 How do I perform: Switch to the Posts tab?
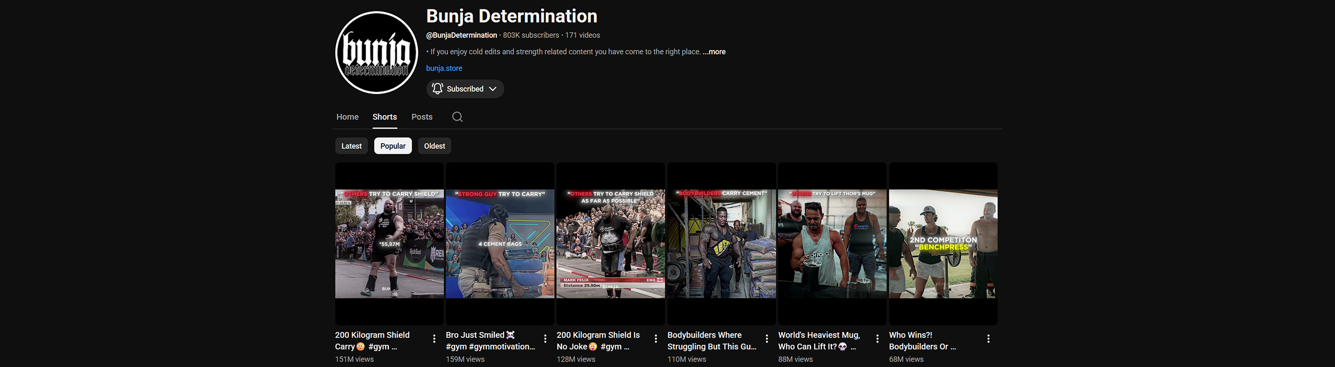421,117
